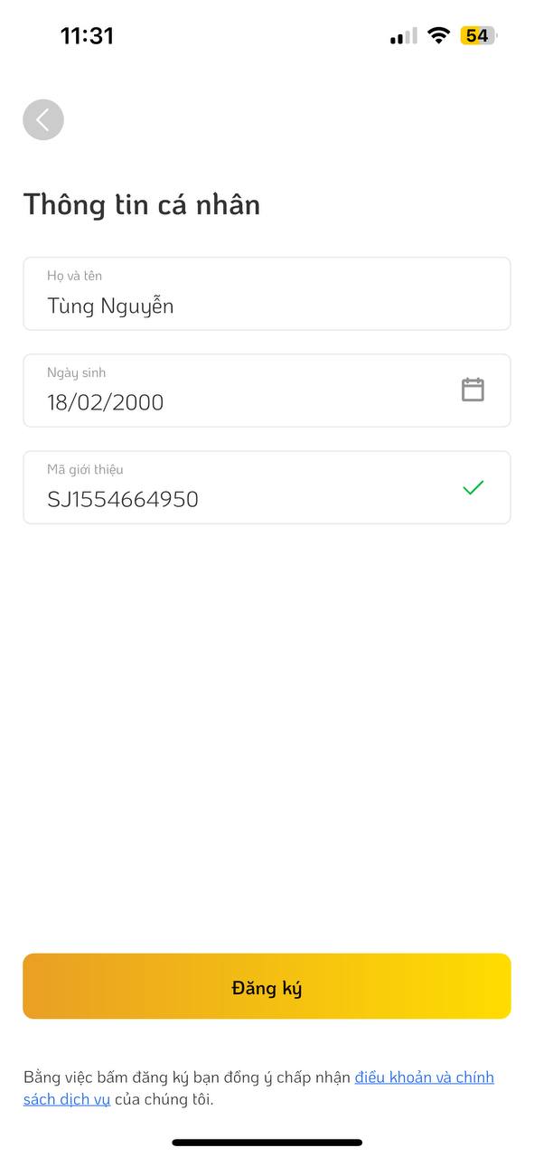The height and width of the screenshot is (1157, 534).
Task: Tap the green checkmark beside referral code
Action: click(x=473, y=487)
